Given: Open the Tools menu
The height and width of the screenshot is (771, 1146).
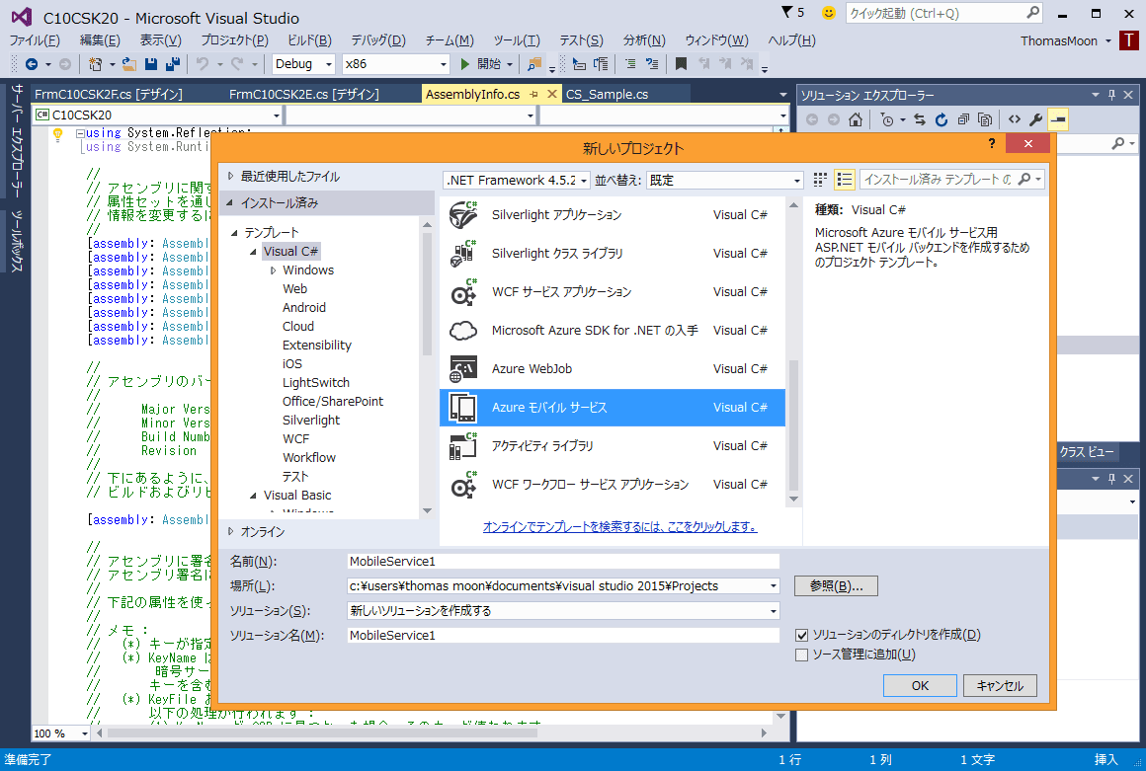Looking at the screenshot, I should (517, 40).
